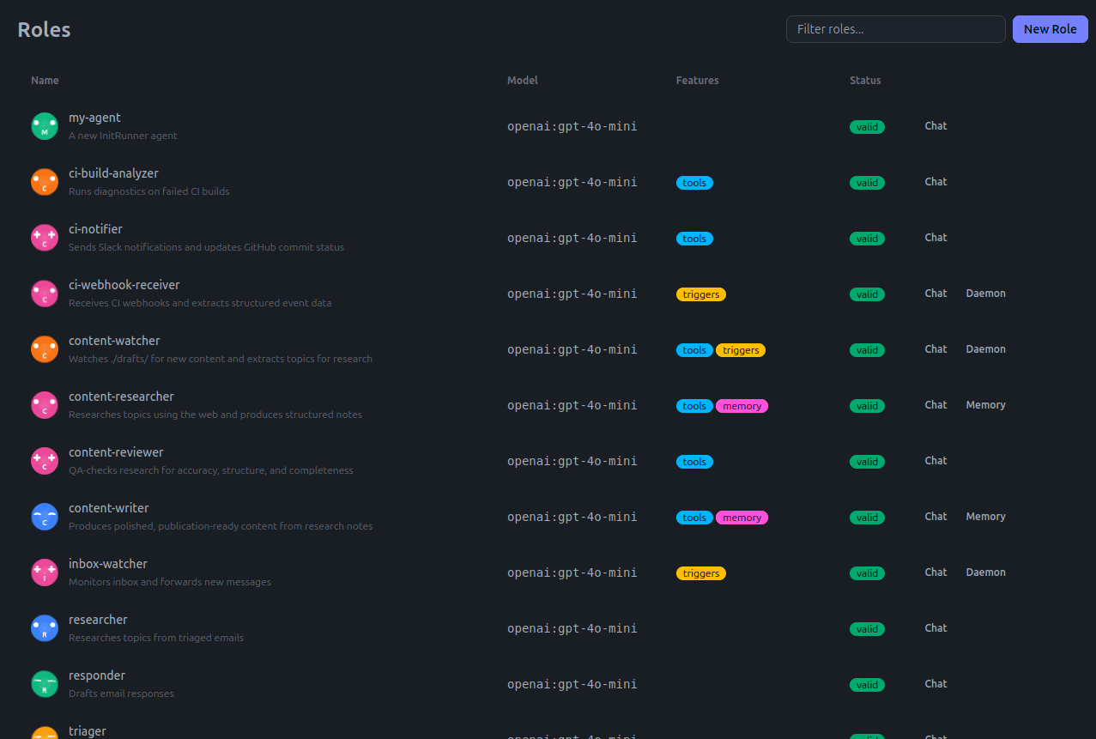This screenshot has width=1096, height=739.
Task: Start Daemon for inbox-watcher role
Action: (x=985, y=572)
